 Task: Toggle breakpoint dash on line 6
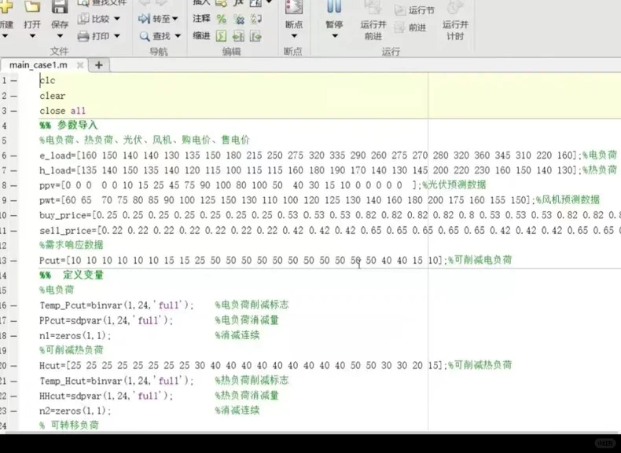(x=14, y=155)
